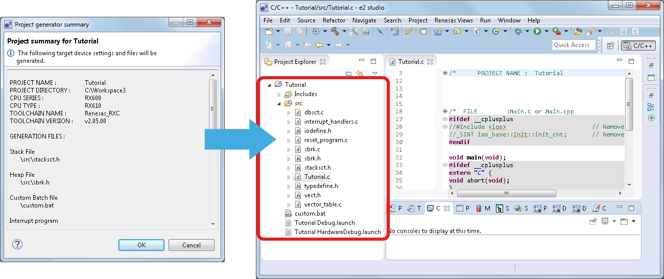Click the summary dialog vertical scrollbar
The height and width of the screenshot is (279, 664).
tap(213, 148)
